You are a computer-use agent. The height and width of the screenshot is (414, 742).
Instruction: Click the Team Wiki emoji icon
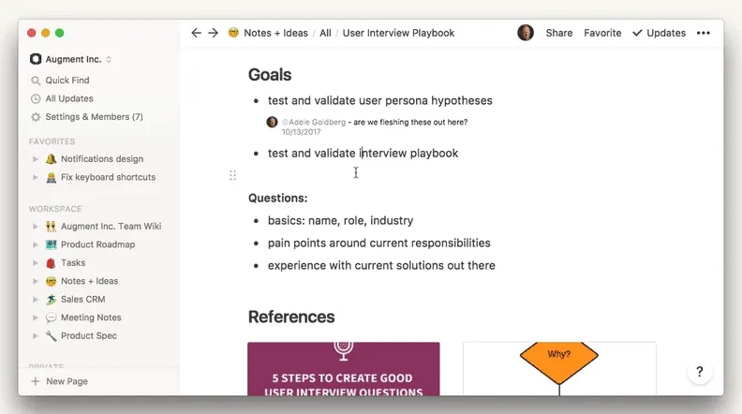[x=52, y=226]
